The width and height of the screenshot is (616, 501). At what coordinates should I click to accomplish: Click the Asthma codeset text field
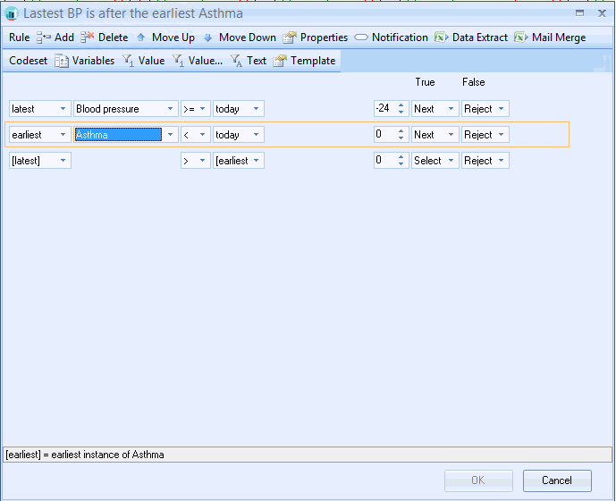(118, 135)
